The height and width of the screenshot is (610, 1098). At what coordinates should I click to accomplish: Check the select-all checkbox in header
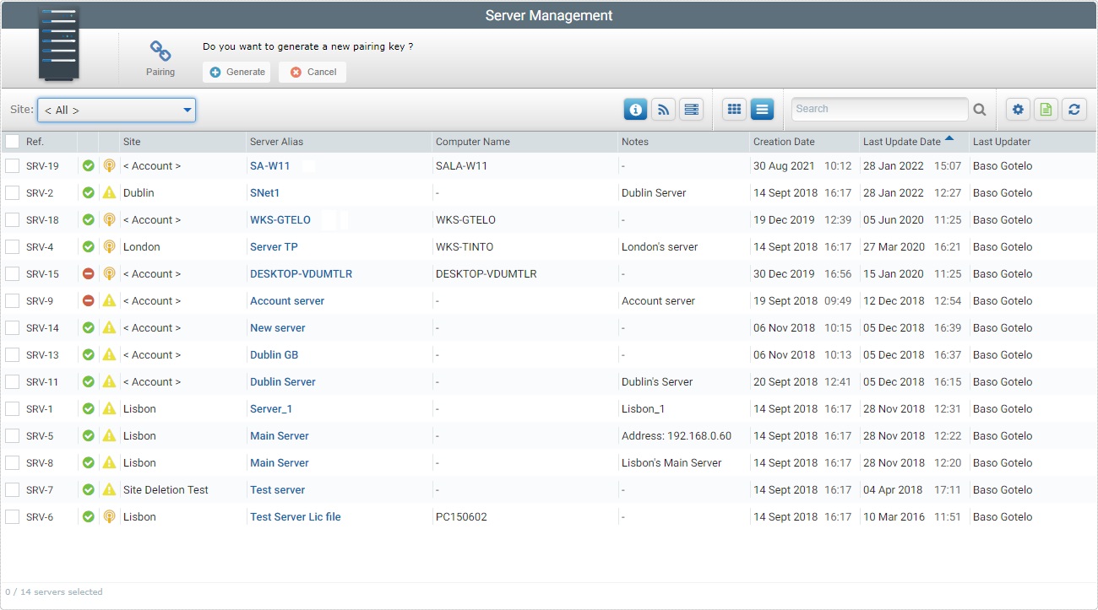click(x=13, y=141)
